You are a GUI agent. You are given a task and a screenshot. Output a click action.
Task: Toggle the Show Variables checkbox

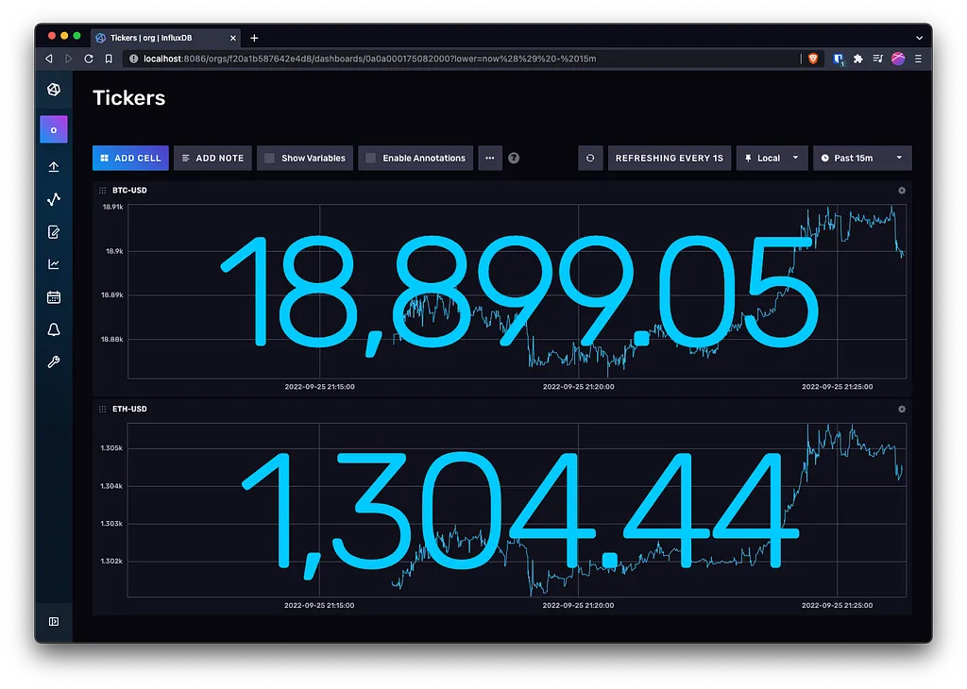pyautogui.click(x=269, y=159)
